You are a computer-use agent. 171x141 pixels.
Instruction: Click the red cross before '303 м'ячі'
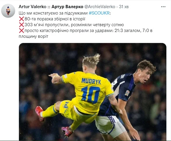(x=22, y=25)
